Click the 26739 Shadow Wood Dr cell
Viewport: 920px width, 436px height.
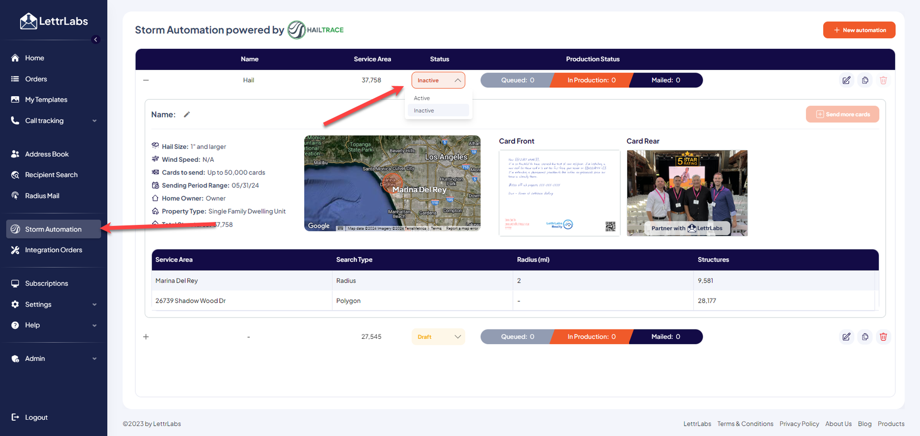pos(242,300)
